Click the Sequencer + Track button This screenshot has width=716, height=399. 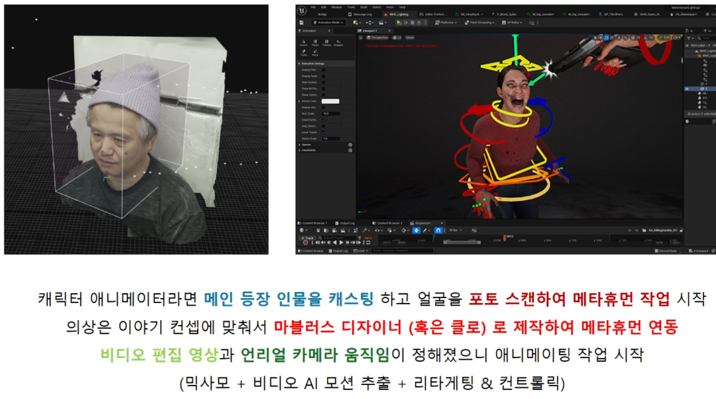coord(307,238)
